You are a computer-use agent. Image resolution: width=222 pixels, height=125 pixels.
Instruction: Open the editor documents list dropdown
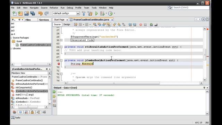(203, 19)
